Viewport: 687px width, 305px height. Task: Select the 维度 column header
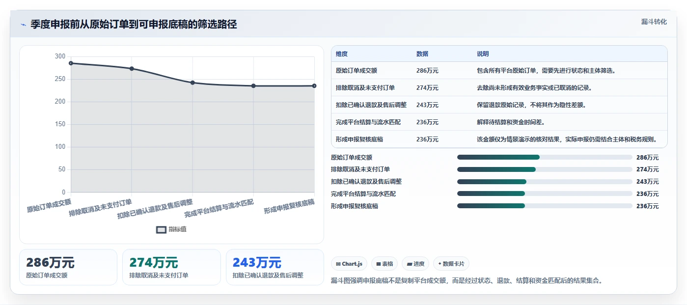tap(342, 54)
